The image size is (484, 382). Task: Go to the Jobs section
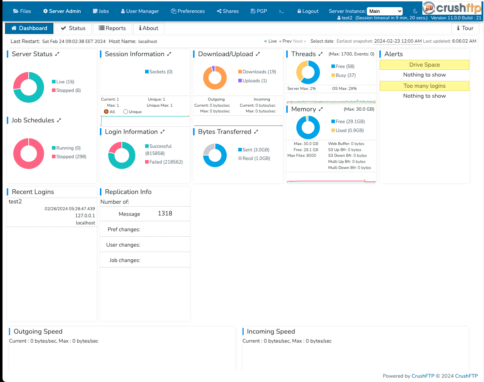pos(101,11)
